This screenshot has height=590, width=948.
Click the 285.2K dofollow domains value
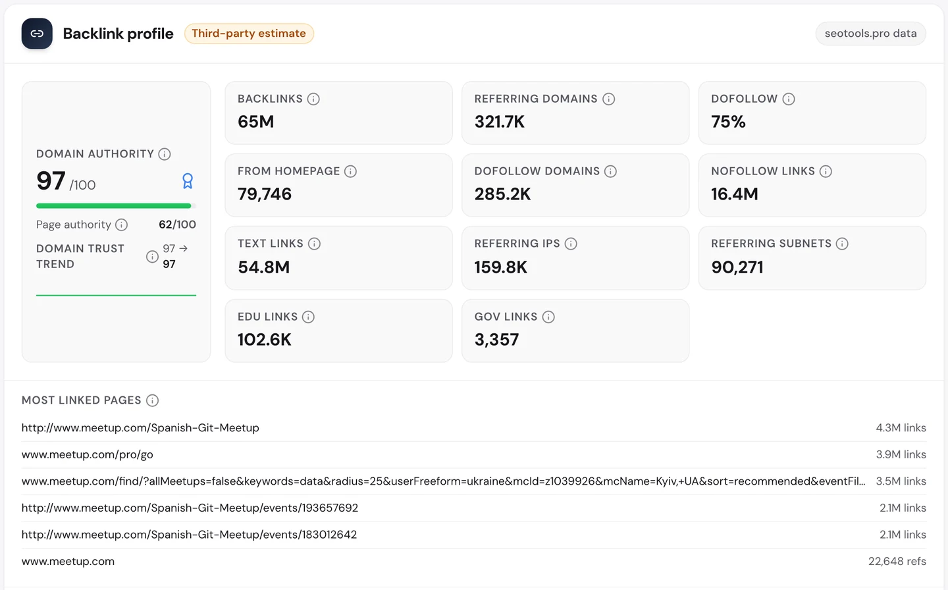[x=502, y=194]
